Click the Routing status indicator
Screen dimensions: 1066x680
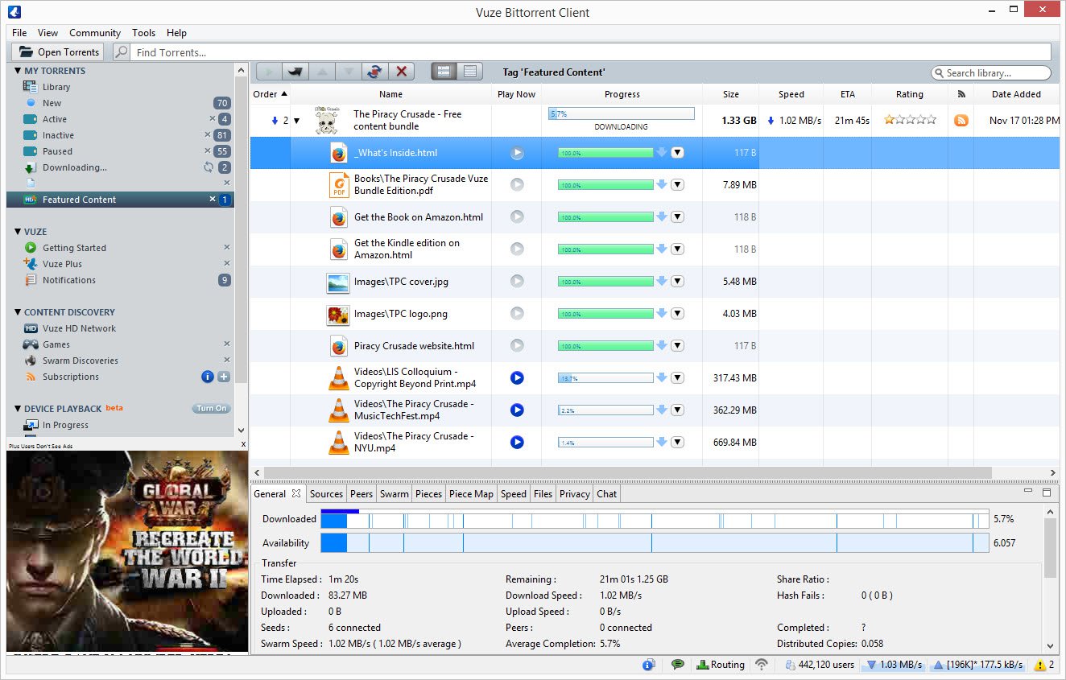[721, 665]
